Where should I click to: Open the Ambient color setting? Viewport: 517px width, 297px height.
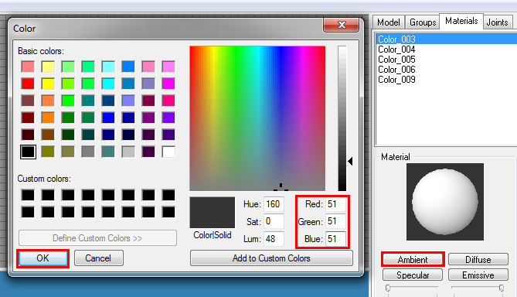(413, 259)
